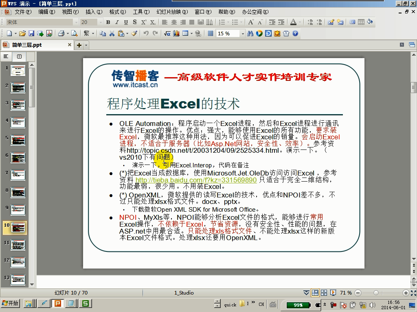
Task: Start slide show from the status bar
Action: pyautogui.click(x=333, y=292)
